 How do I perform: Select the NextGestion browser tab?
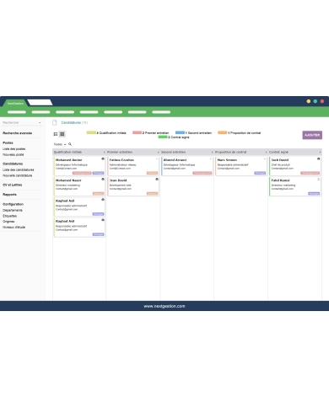tap(15, 103)
